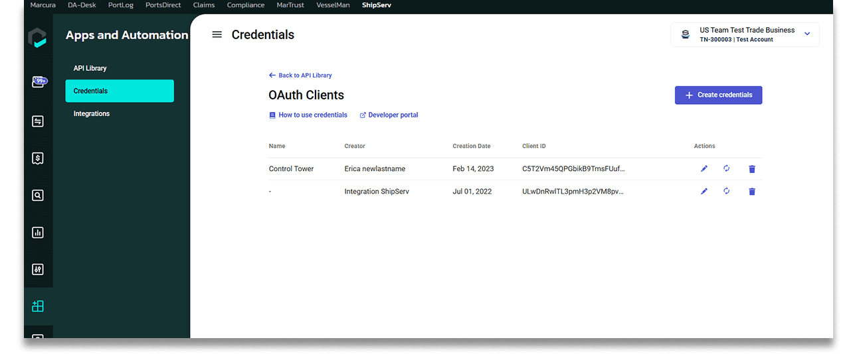857x354 pixels.
Task: Open the messages icon with 99+ badge
Action: (39, 82)
